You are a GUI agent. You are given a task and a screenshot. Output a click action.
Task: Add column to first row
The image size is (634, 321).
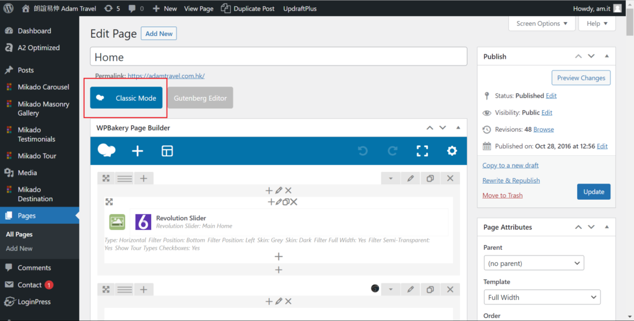(x=144, y=178)
